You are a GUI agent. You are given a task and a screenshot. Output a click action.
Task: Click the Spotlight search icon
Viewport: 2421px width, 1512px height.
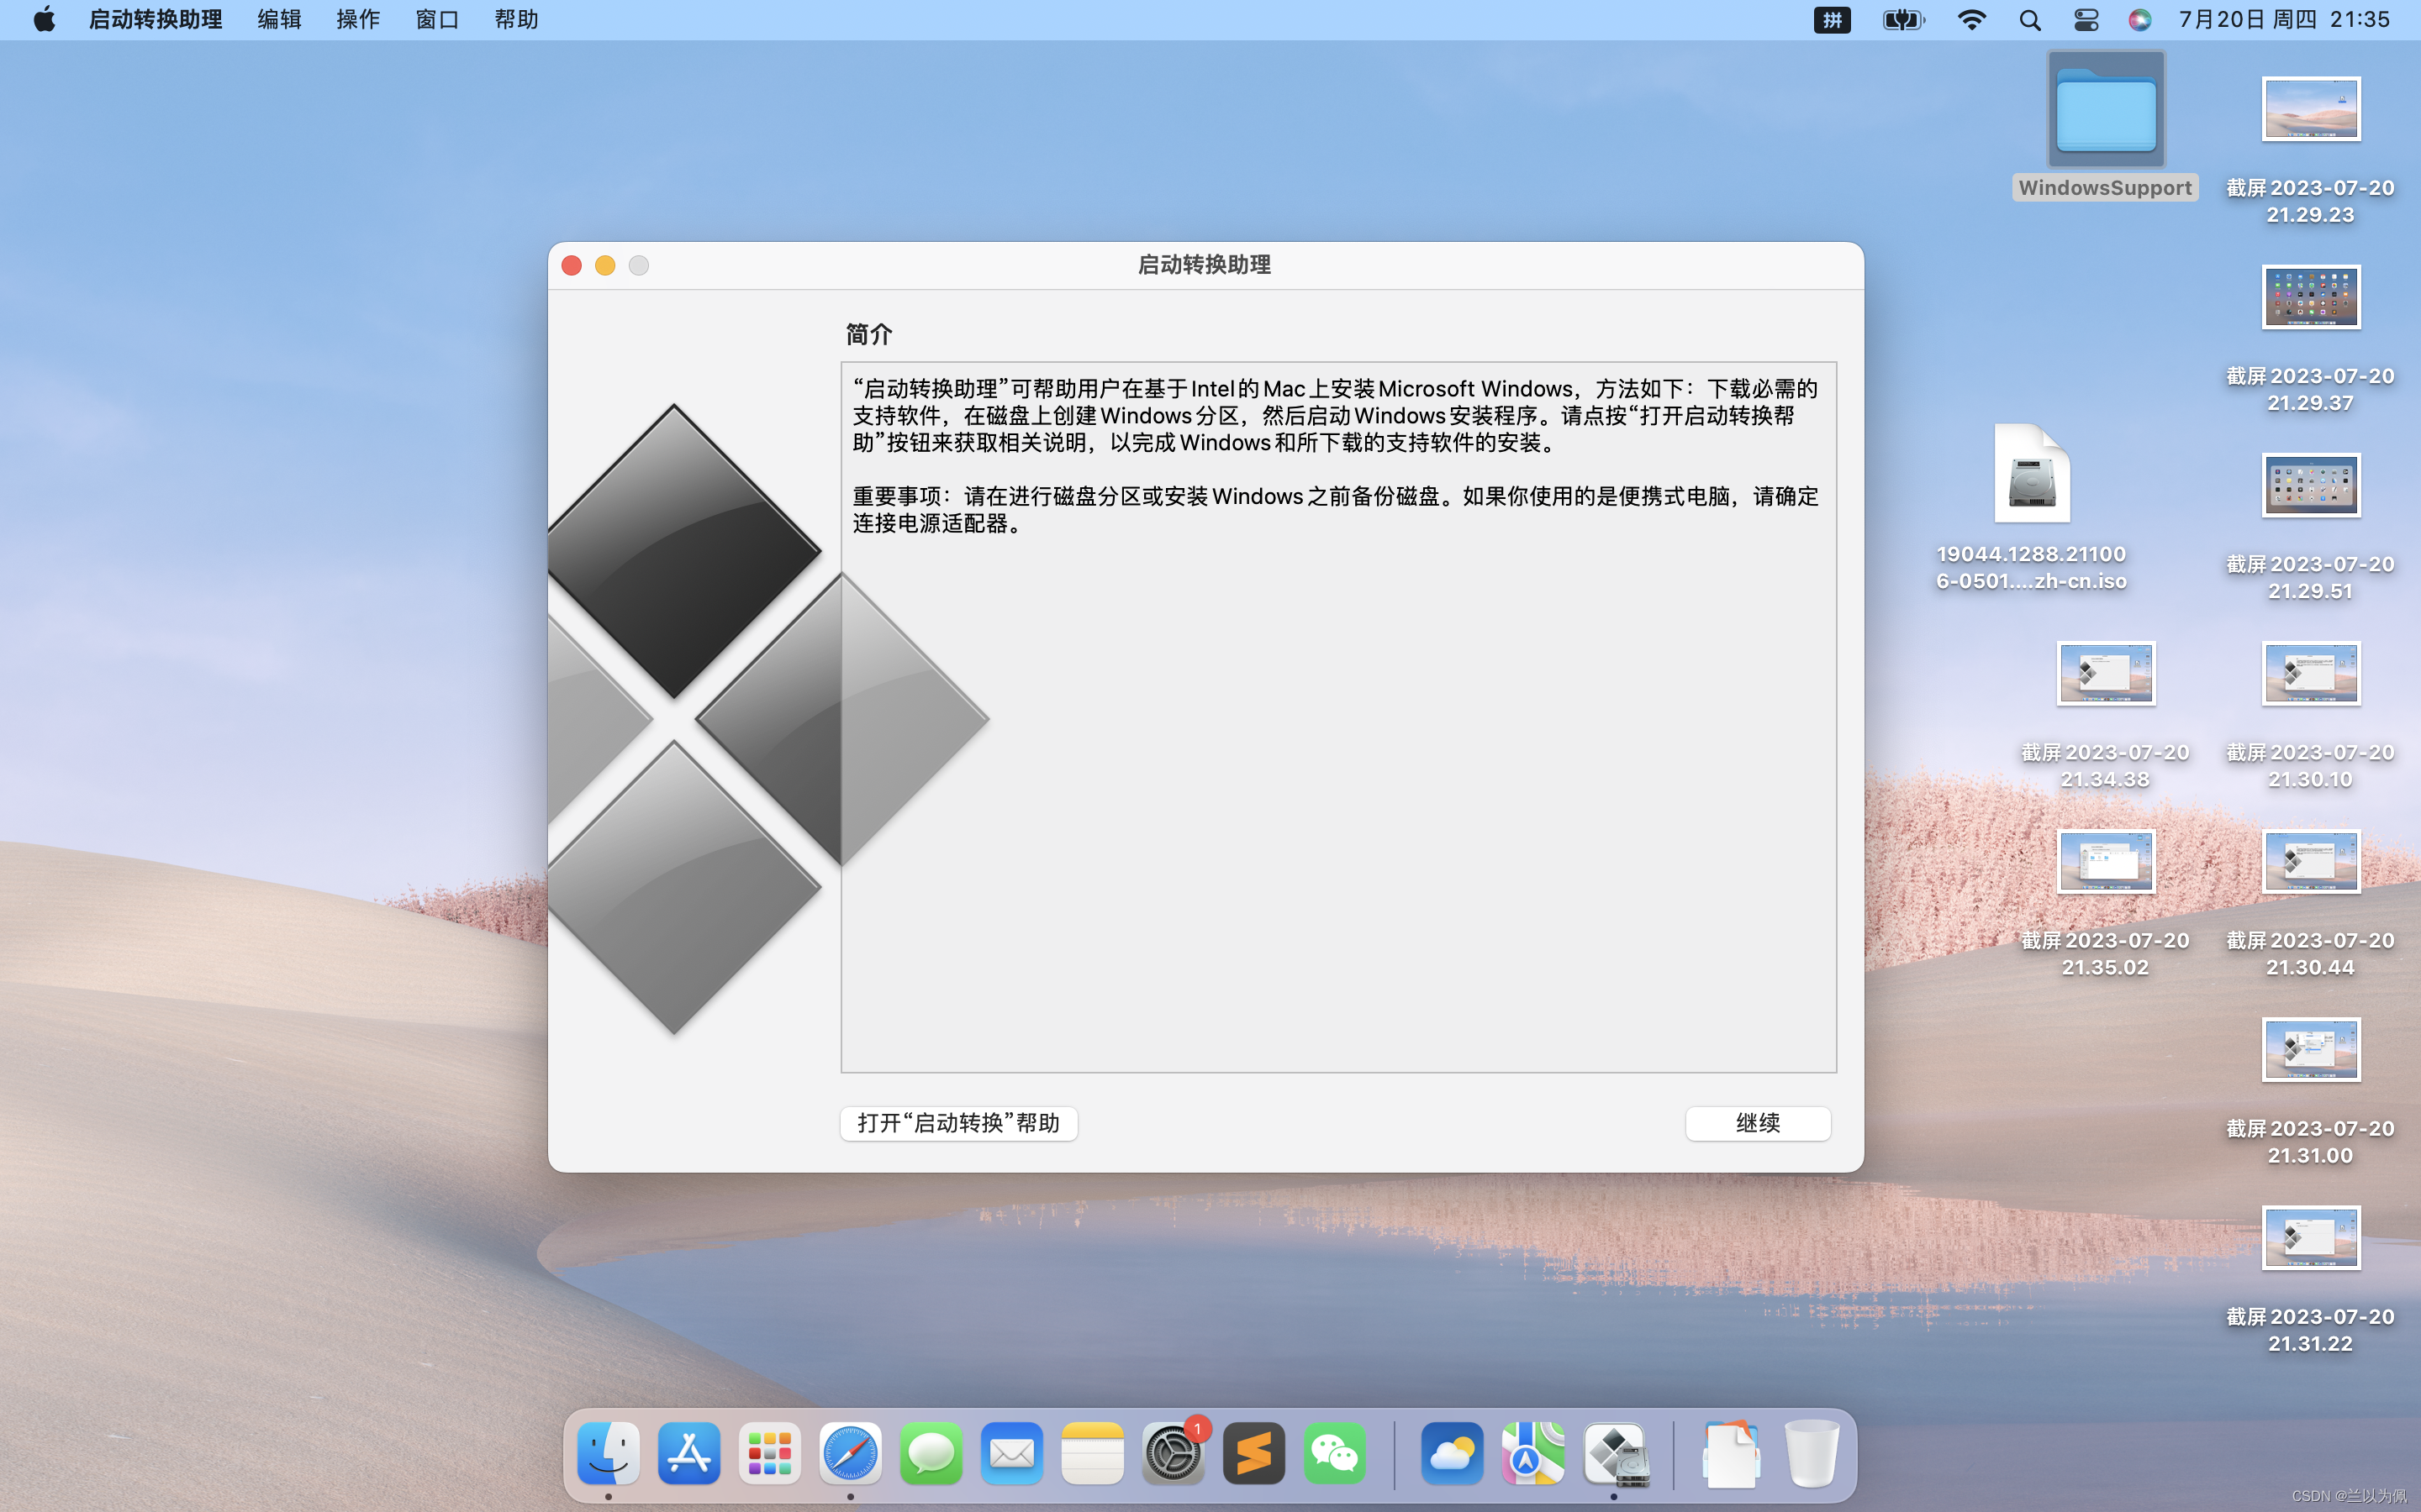(x=2030, y=20)
